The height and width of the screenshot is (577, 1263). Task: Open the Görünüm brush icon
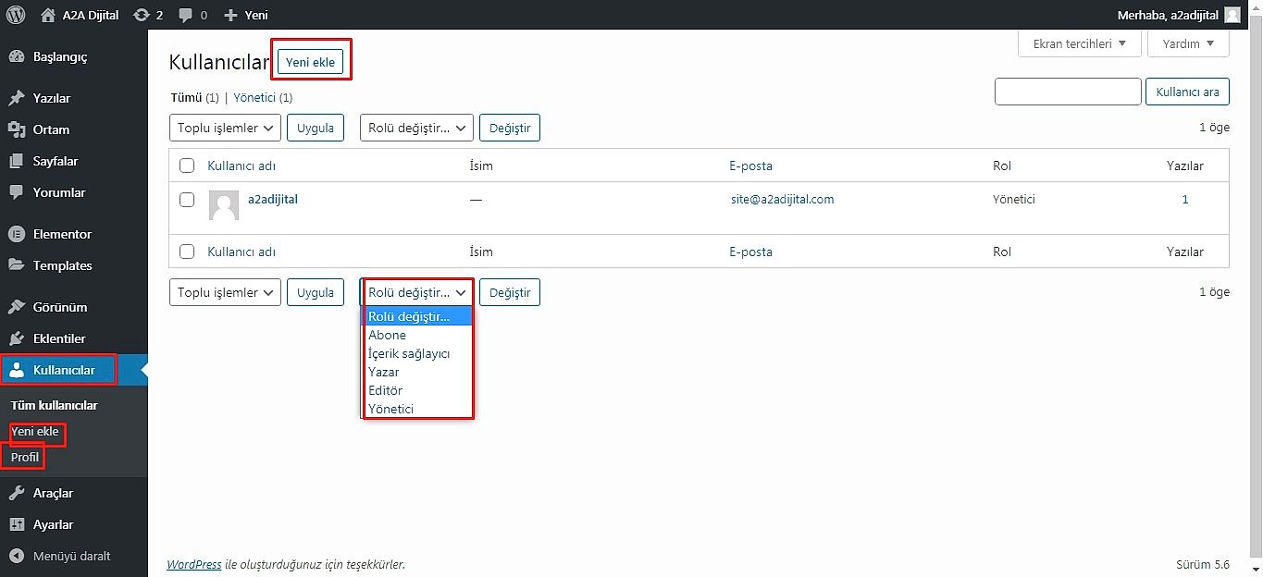pos(16,307)
